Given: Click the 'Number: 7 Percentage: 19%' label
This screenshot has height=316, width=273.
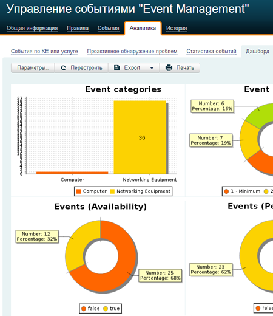Looking at the screenshot, I should (x=211, y=140).
